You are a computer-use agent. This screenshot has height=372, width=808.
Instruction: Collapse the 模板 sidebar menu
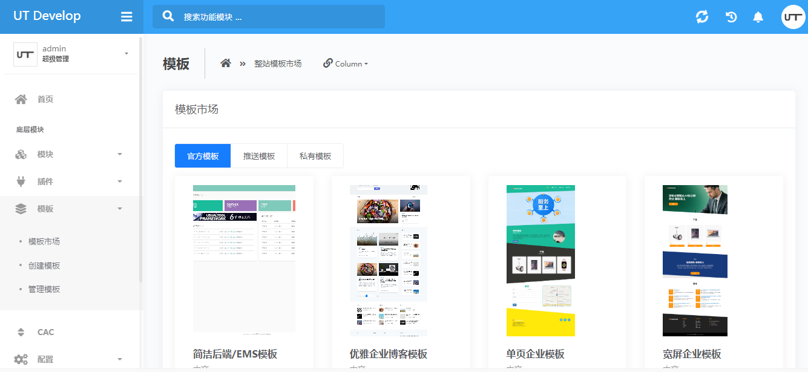(70, 209)
